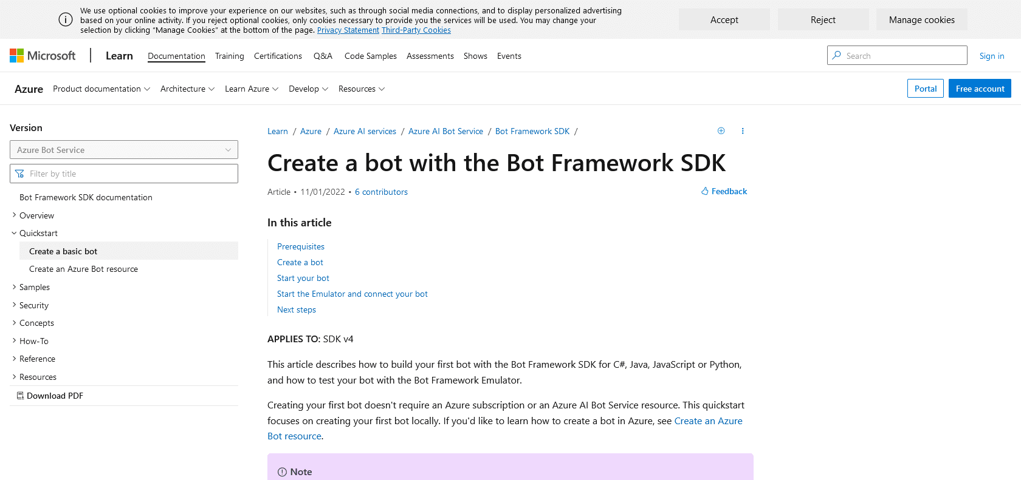Accept optional cookies
The image size is (1021, 480).
[x=724, y=19]
